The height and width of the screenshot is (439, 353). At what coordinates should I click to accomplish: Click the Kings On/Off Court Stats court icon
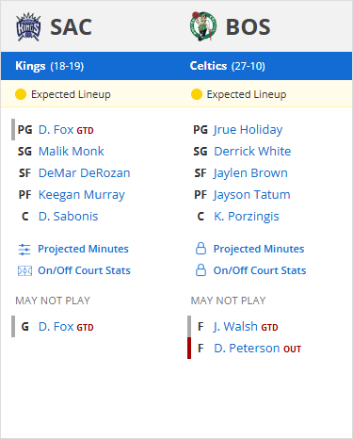coord(24,270)
